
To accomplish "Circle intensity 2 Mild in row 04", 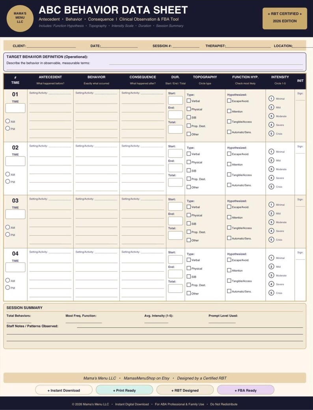I will click(x=271, y=267).
